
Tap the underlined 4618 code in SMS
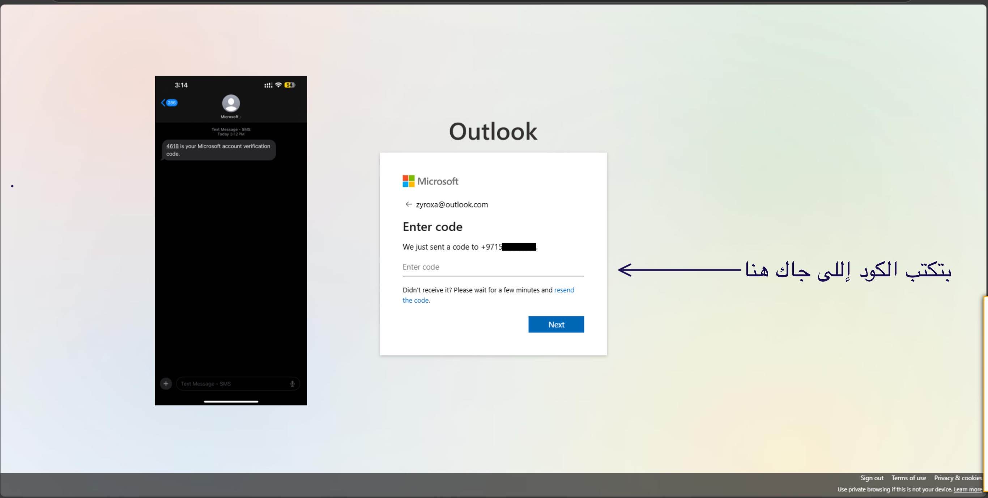pos(172,146)
